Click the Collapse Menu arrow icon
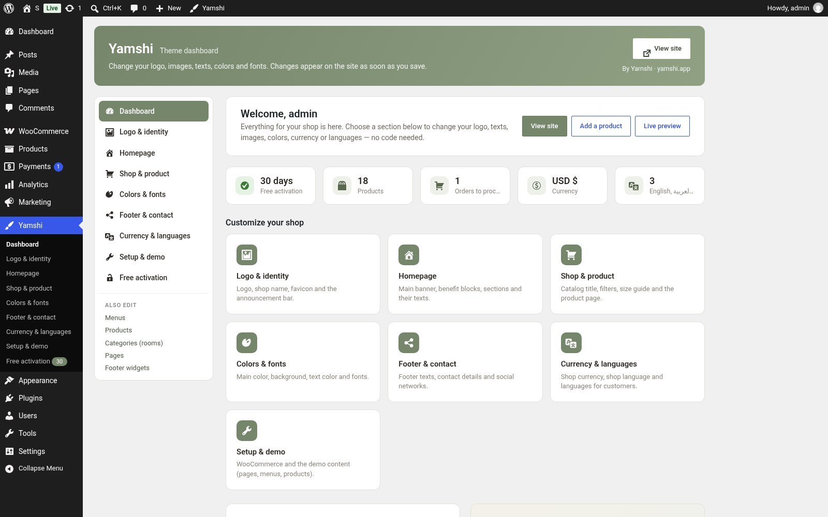The image size is (828, 517). (9, 468)
